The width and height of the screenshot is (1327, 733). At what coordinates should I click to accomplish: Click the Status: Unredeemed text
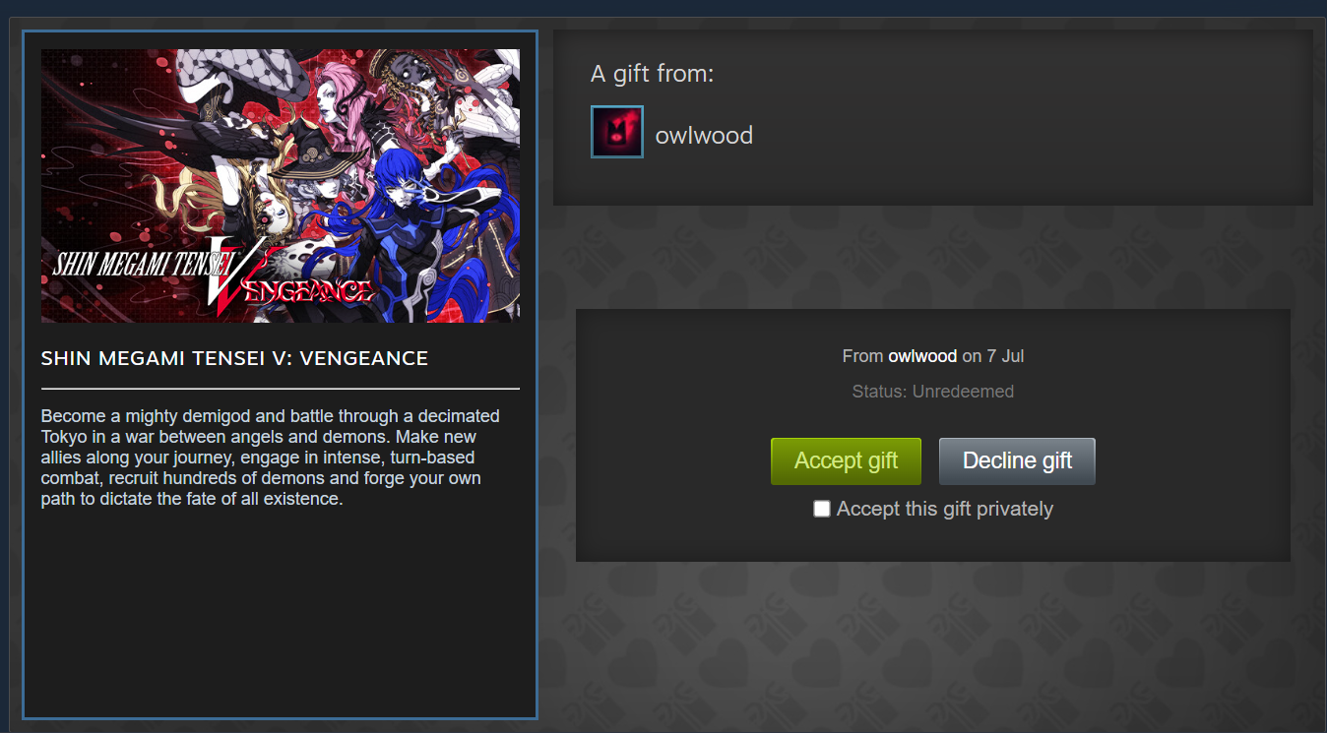(933, 392)
